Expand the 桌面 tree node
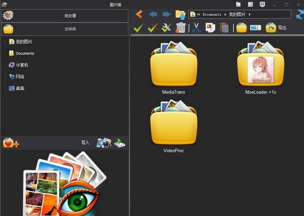This screenshot has height=216, width=304. click(x=5, y=89)
